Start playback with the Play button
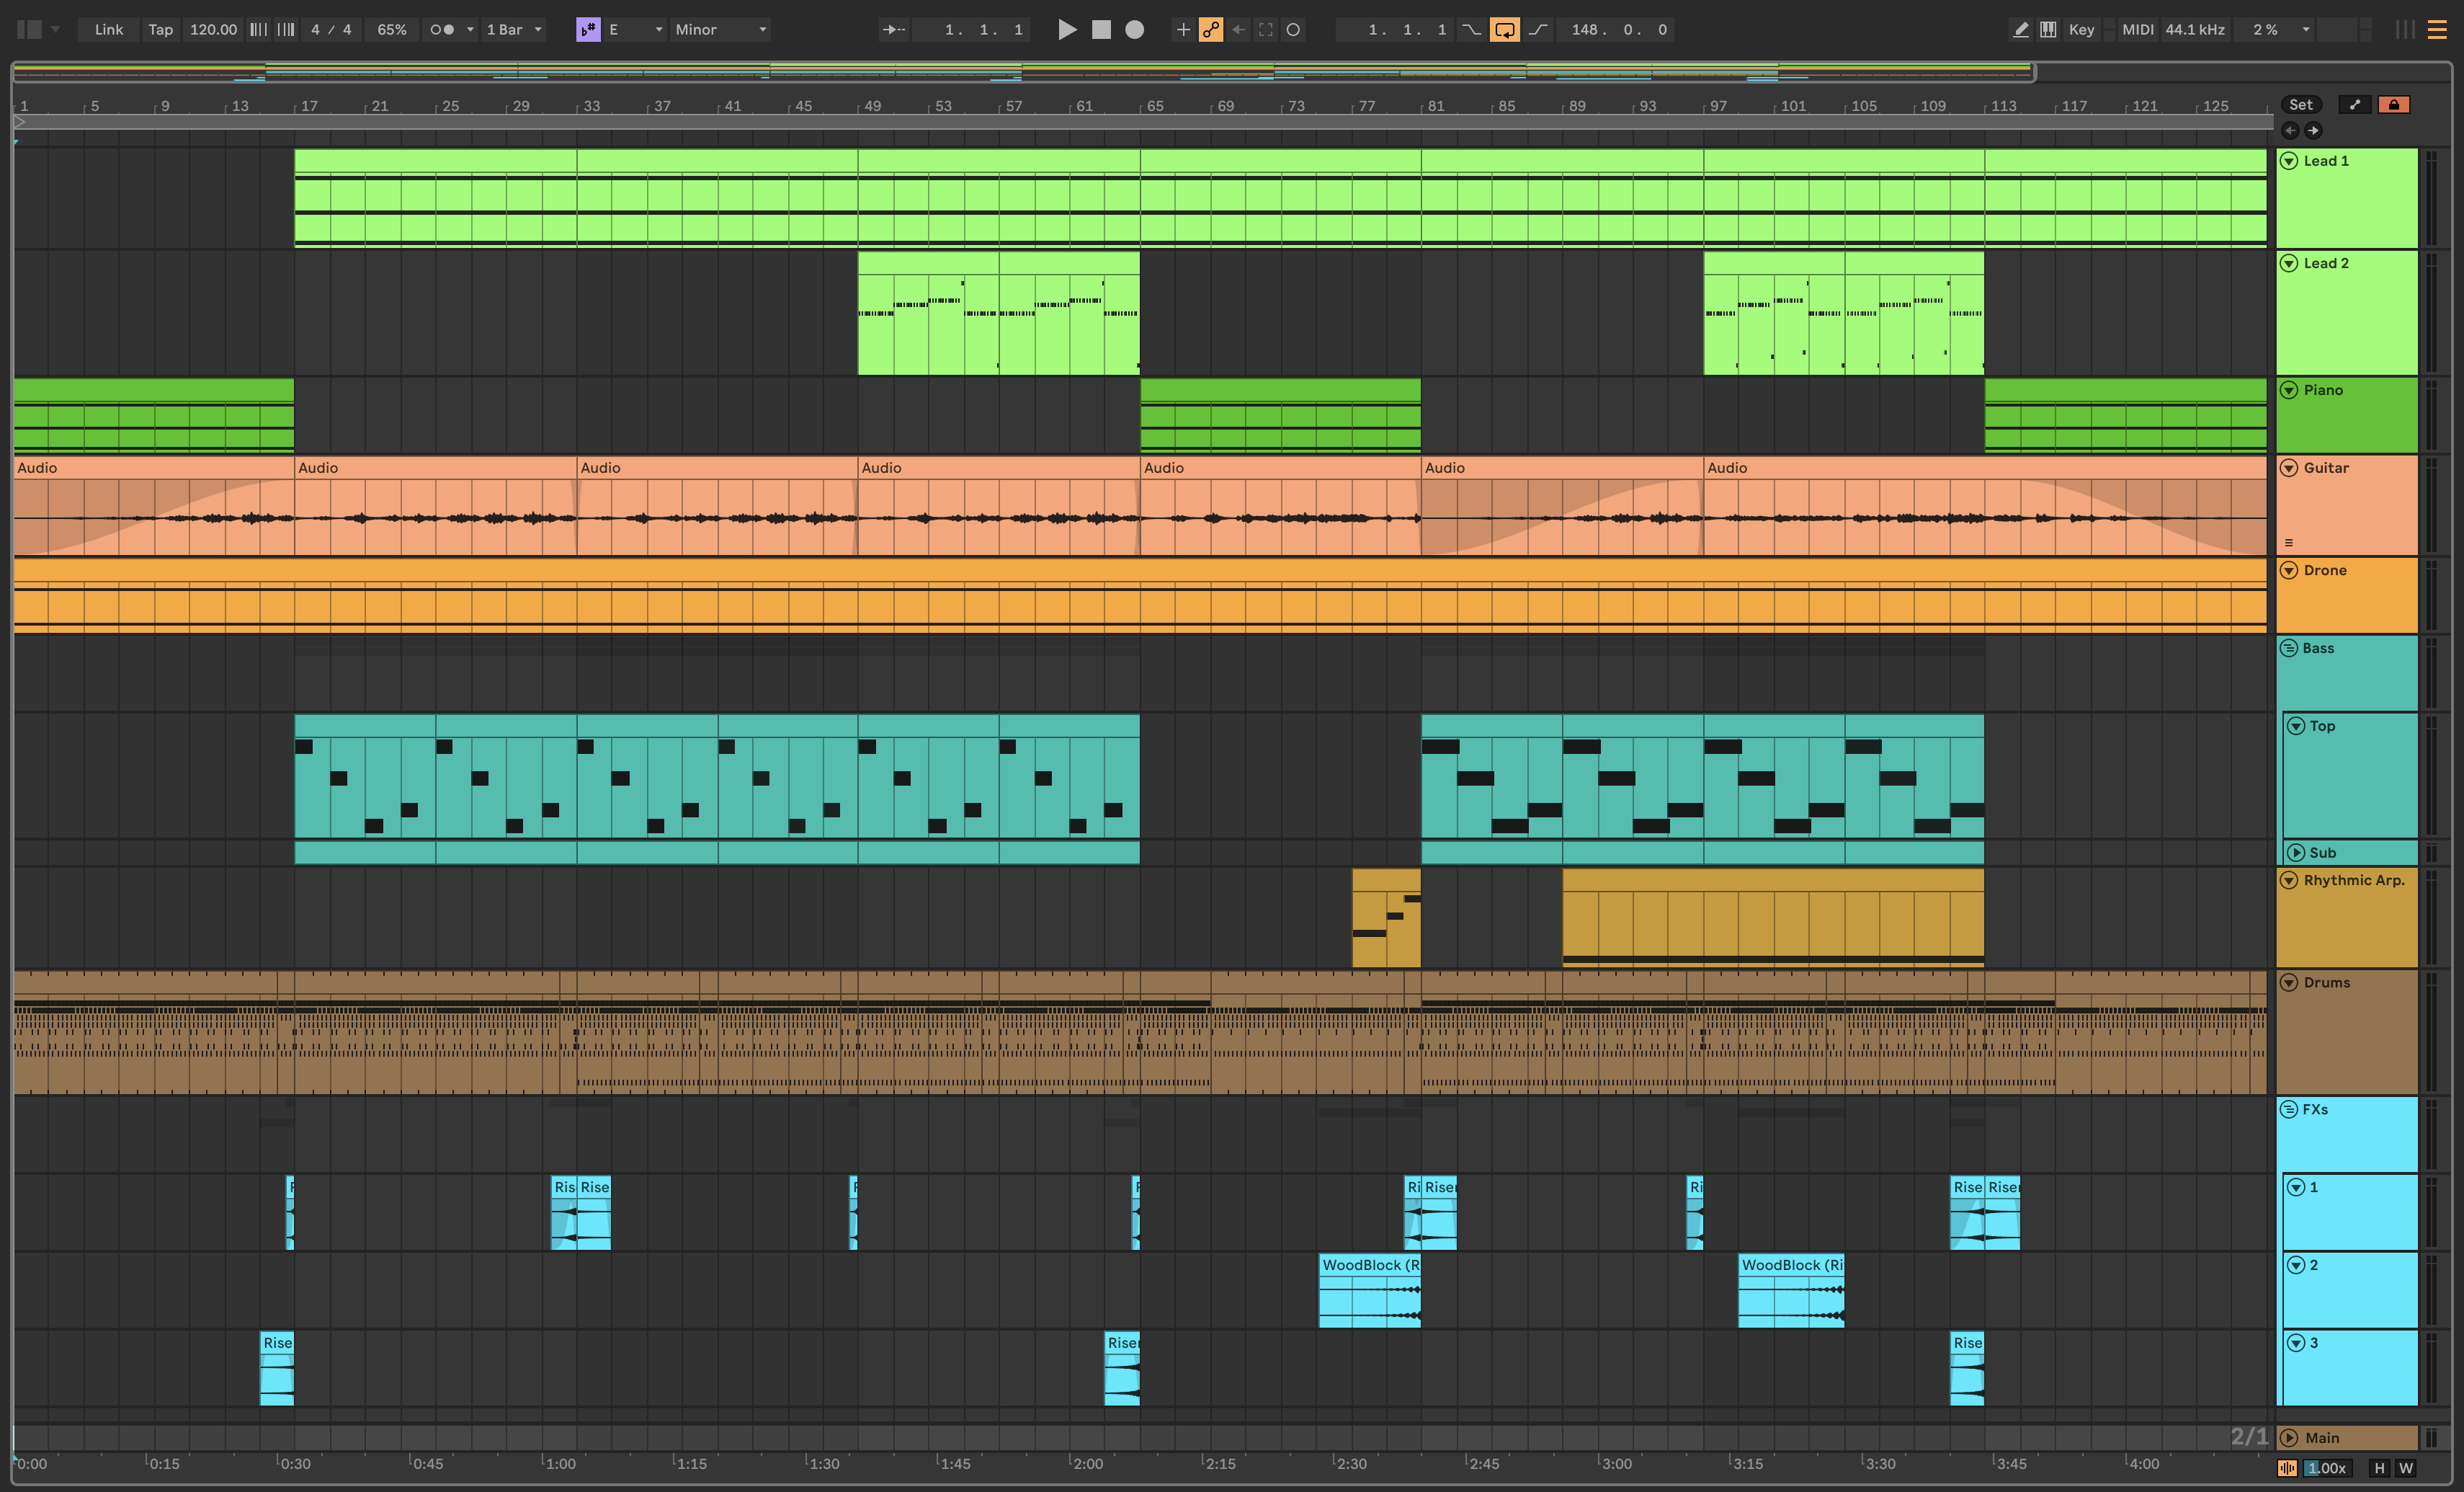 (x=1067, y=30)
